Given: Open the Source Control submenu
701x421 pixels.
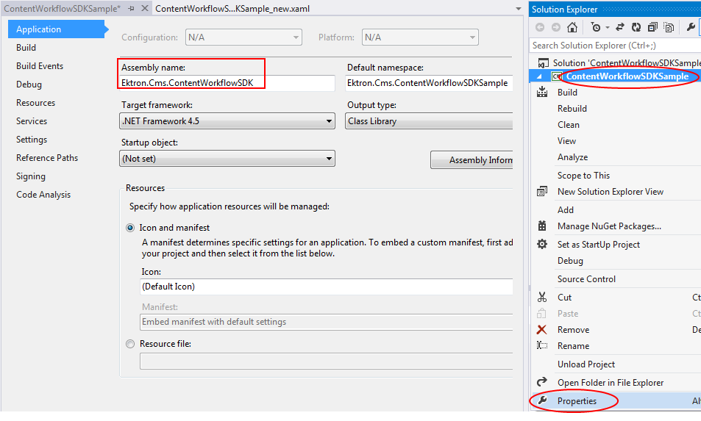Looking at the screenshot, I should [586, 279].
